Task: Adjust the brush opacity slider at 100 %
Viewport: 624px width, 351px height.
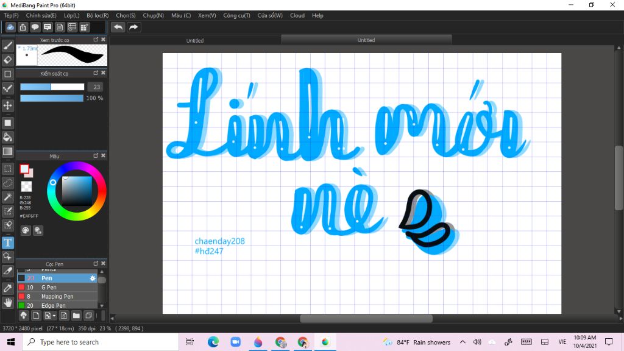Action: [x=52, y=98]
